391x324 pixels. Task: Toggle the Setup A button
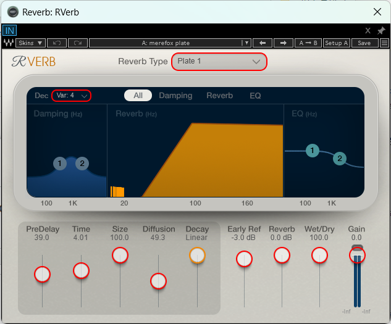[337, 43]
